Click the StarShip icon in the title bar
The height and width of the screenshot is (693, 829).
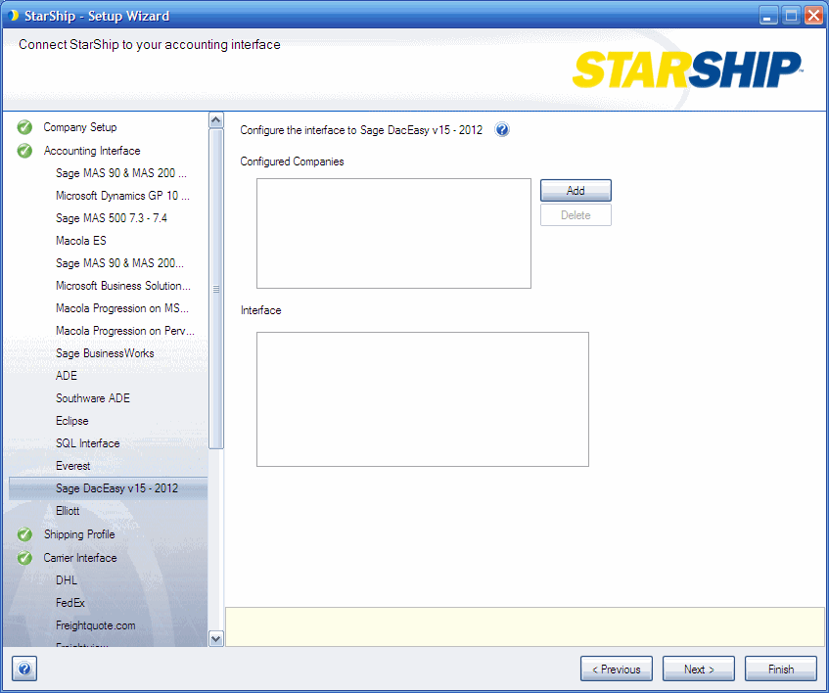(14, 16)
